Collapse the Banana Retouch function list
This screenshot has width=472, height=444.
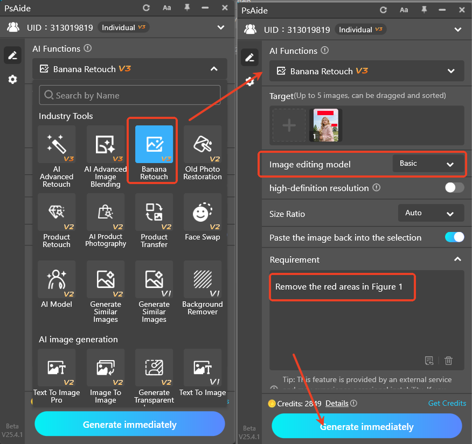coord(213,69)
